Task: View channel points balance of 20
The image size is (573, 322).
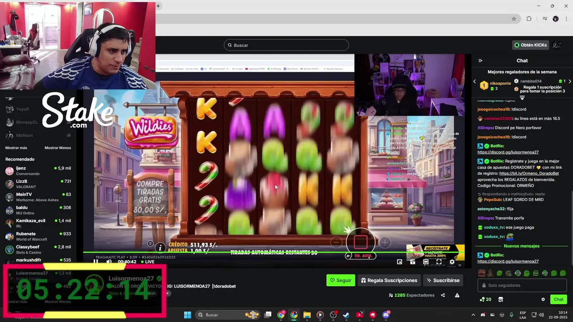Action: coord(485,300)
